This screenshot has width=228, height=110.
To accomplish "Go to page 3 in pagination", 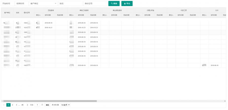I will click(16, 105).
